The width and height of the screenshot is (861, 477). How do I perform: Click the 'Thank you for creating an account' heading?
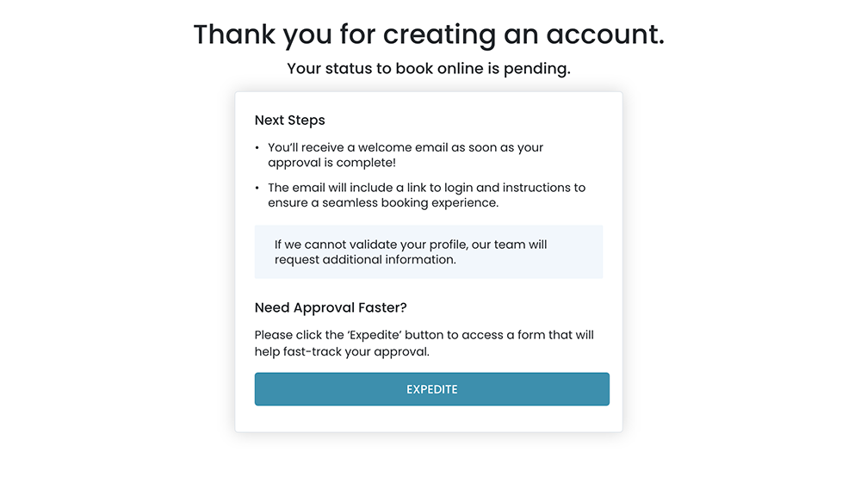(429, 34)
